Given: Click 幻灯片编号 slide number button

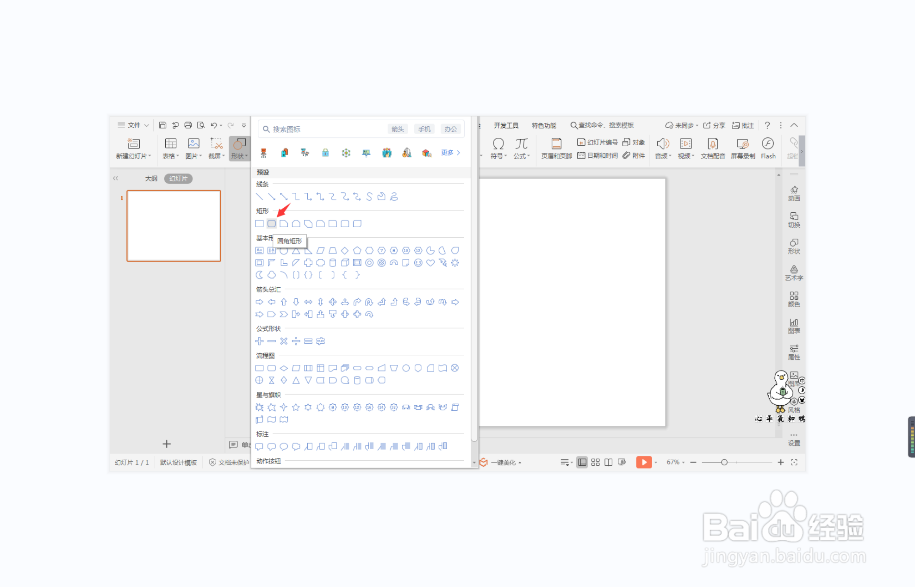Looking at the screenshot, I should (x=597, y=142).
